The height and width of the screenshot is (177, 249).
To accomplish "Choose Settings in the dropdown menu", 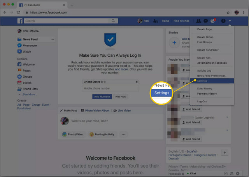I will click(x=212, y=81).
